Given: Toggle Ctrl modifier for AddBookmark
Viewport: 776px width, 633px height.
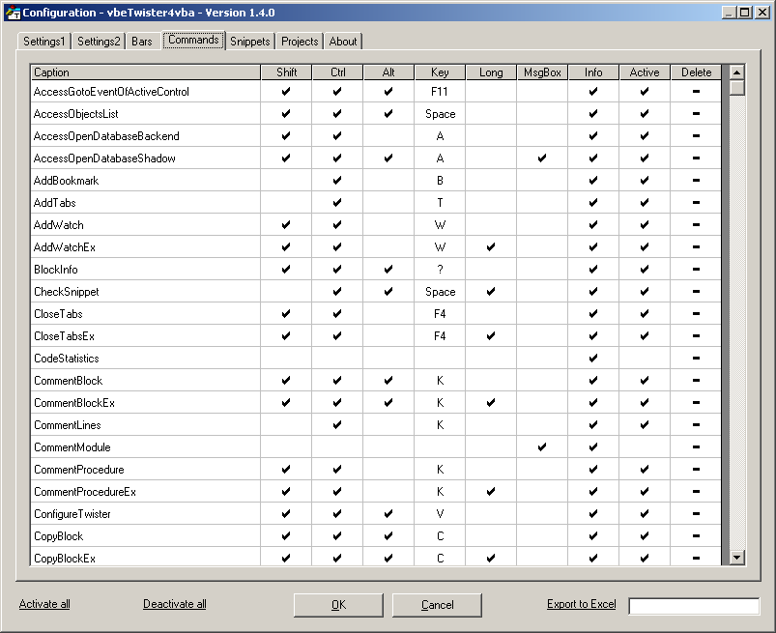Looking at the screenshot, I should coord(337,180).
